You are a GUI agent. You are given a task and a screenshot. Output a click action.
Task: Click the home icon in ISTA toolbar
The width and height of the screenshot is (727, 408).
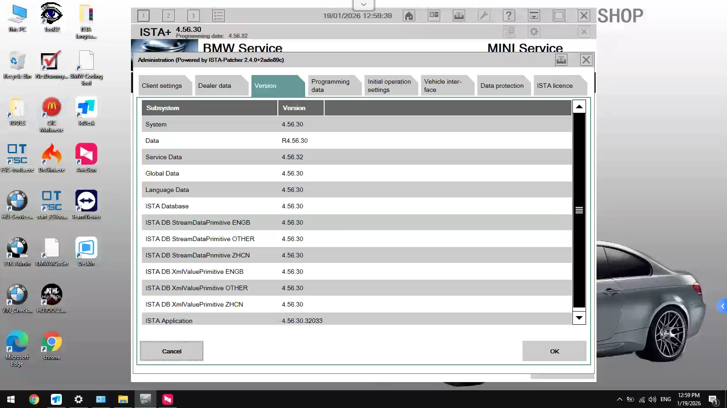coord(409,16)
